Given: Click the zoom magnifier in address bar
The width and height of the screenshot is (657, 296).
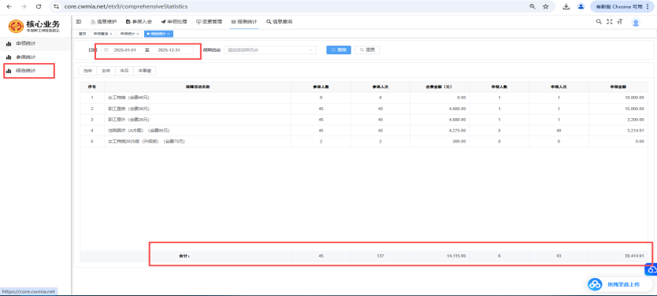Looking at the screenshot, I should tap(532, 7).
